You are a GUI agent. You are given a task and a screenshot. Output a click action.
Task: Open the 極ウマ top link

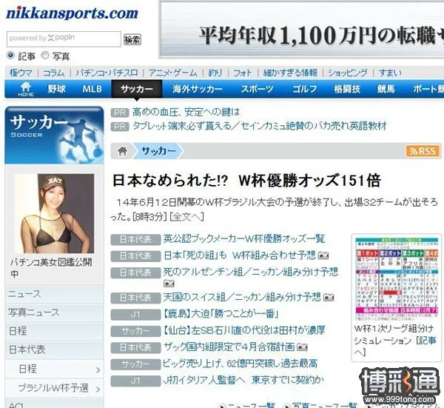[21, 73]
